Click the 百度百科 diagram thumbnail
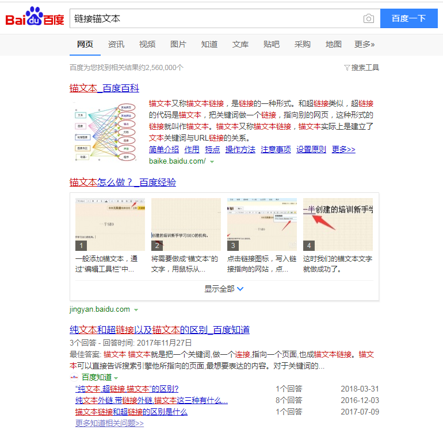 (106, 131)
